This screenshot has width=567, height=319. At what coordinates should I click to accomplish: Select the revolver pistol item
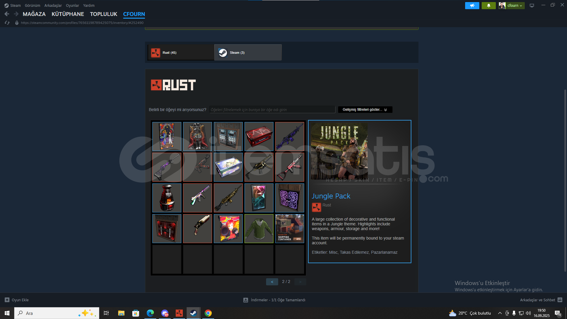(198, 229)
